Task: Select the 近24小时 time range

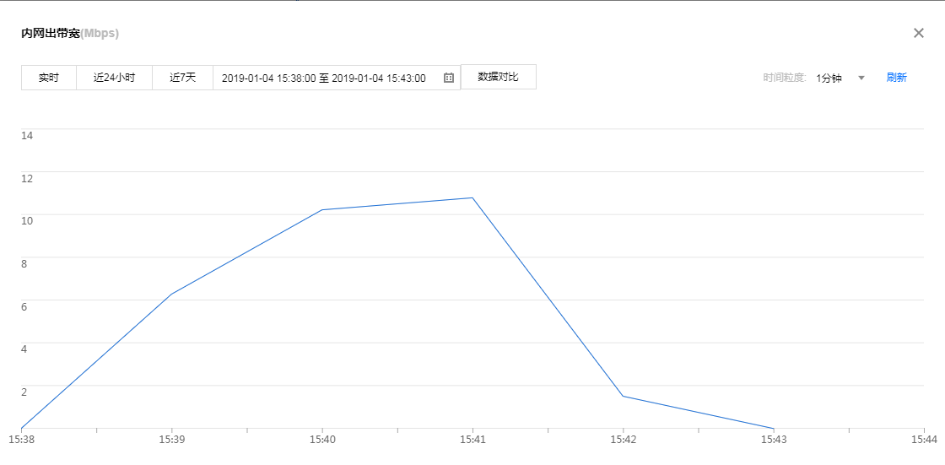Action: coord(114,78)
